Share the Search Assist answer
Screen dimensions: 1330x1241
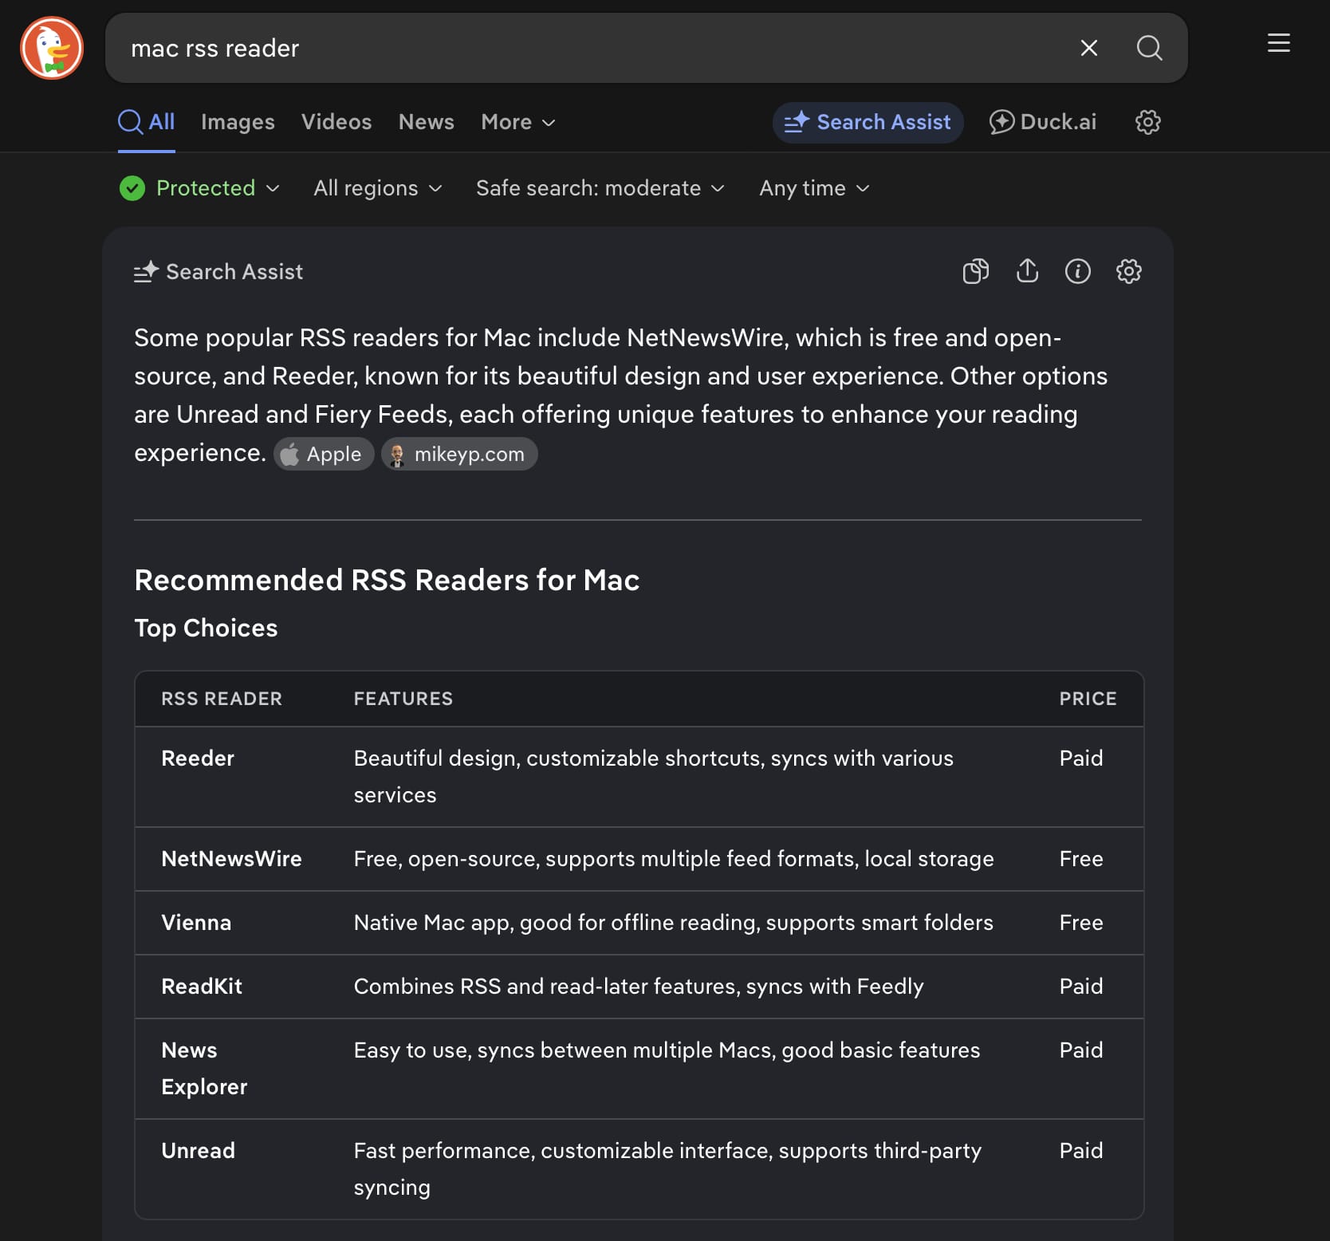pyautogui.click(x=1027, y=272)
